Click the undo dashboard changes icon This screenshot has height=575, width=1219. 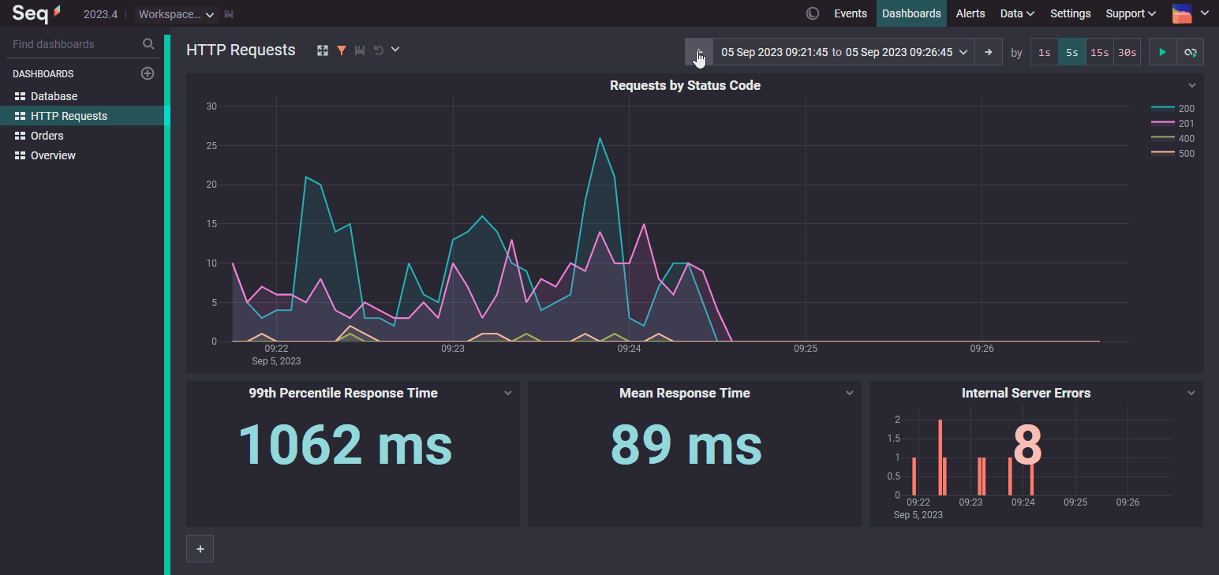[x=378, y=50]
